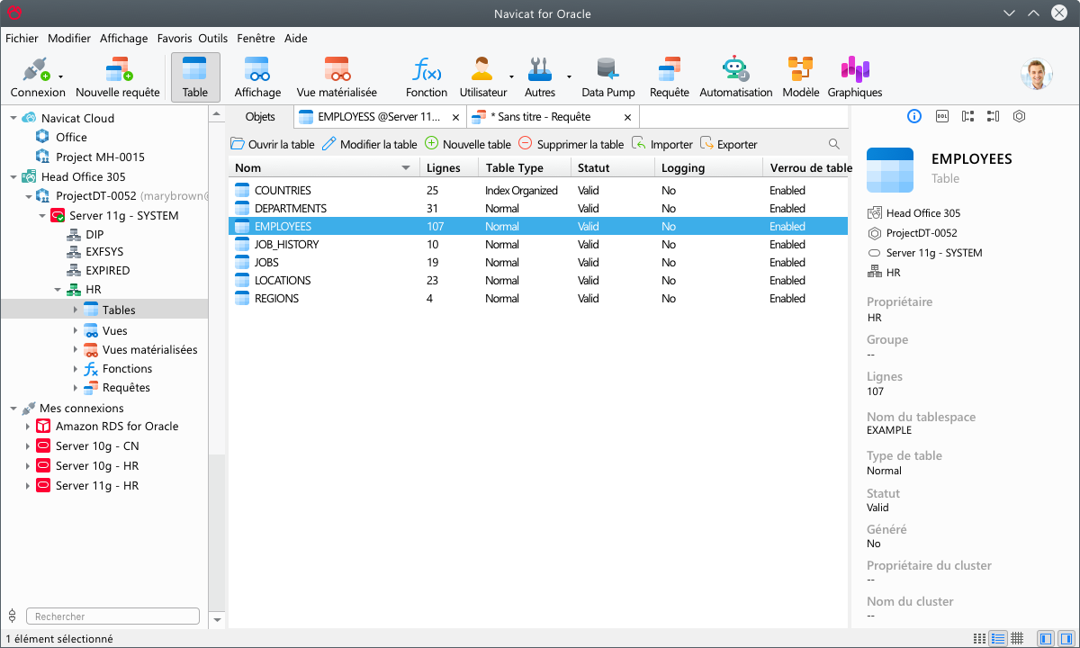This screenshot has width=1080, height=648.
Task: Click Supprimer la table button
Action: [571, 144]
